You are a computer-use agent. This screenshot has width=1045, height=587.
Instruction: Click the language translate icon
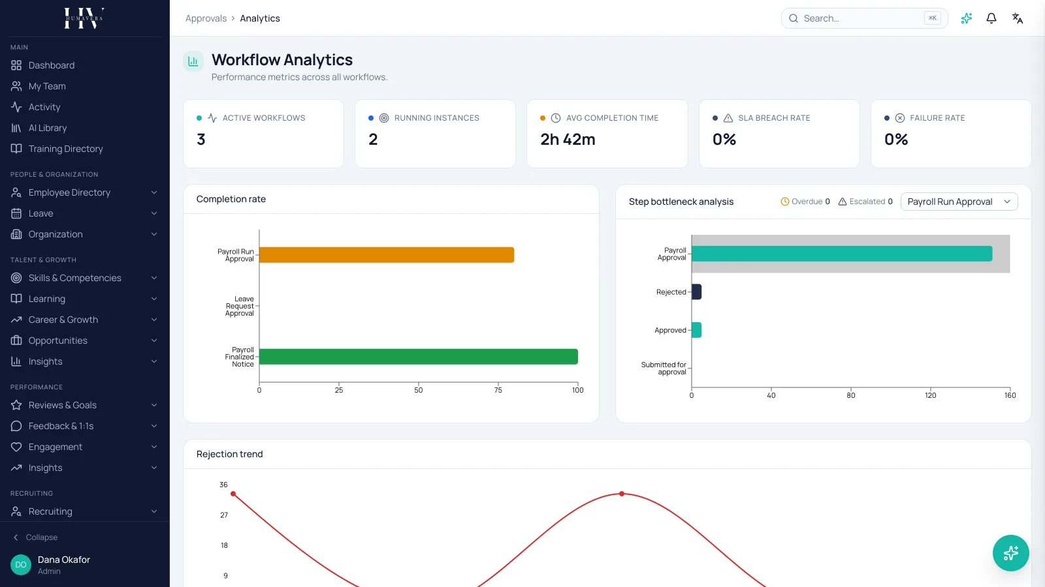click(1018, 18)
